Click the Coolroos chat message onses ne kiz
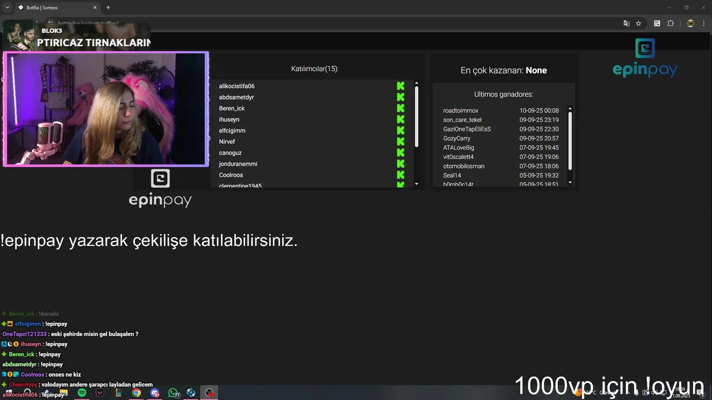The width and height of the screenshot is (712, 400). [41, 374]
